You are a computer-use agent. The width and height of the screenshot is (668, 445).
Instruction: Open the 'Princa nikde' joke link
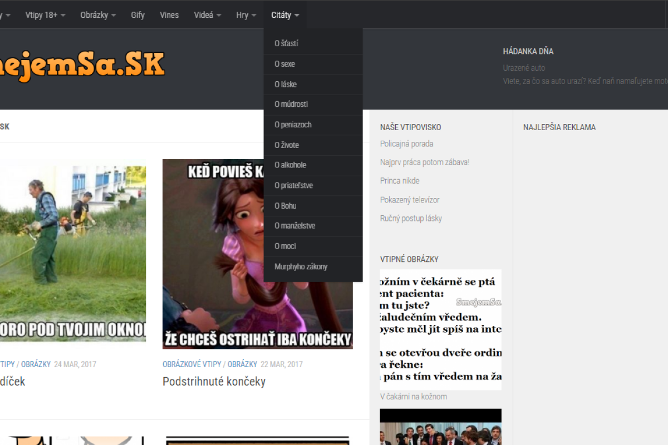[x=400, y=181]
